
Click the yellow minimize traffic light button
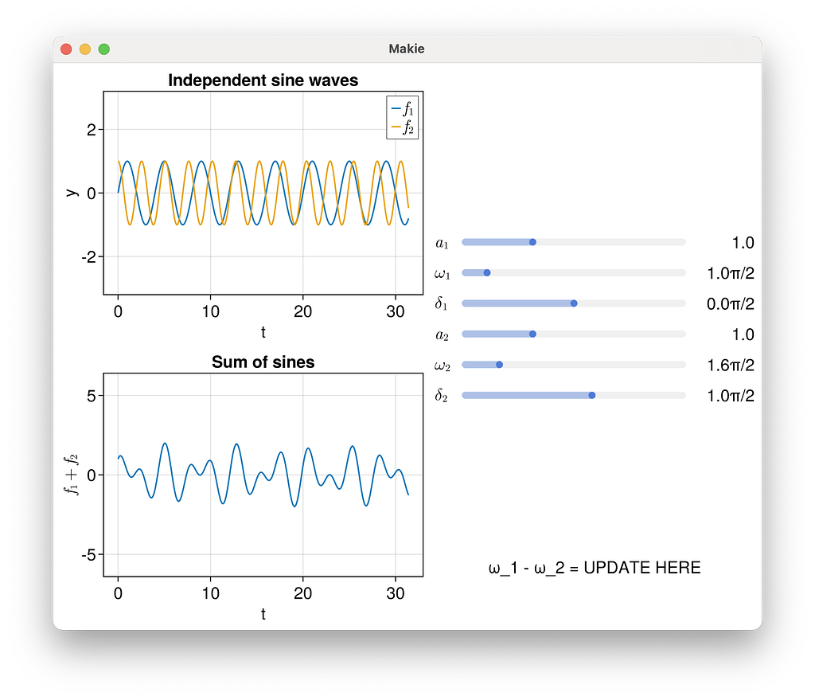[84, 49]
